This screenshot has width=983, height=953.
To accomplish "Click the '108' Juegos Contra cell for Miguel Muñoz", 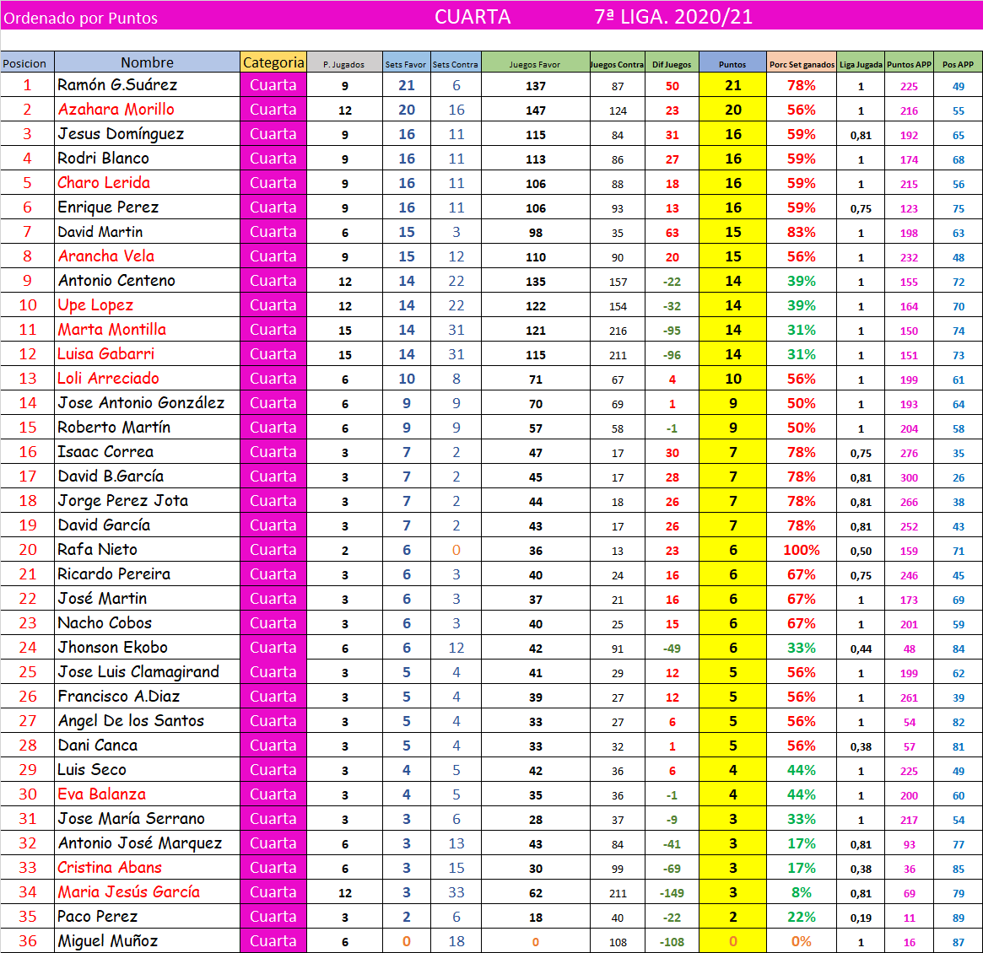I will 618,942.
